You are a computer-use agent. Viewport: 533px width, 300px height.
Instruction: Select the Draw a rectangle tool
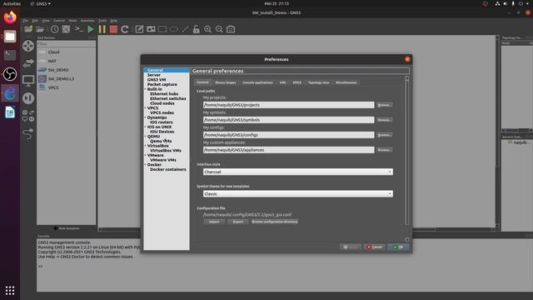coord(162,29)
